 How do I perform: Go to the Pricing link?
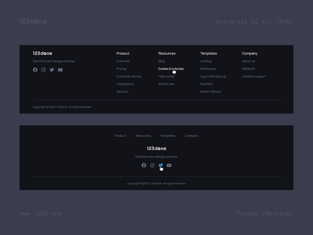click(121, 69)
